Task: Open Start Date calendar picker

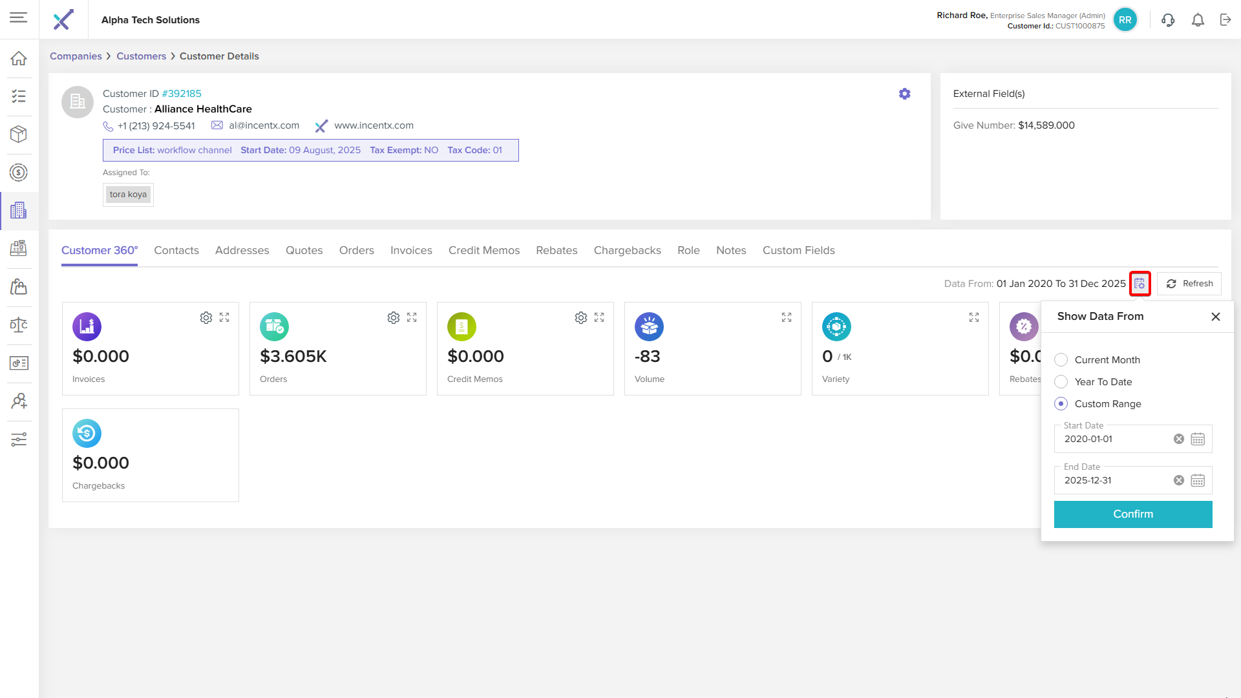Action: pos(1197,439)
